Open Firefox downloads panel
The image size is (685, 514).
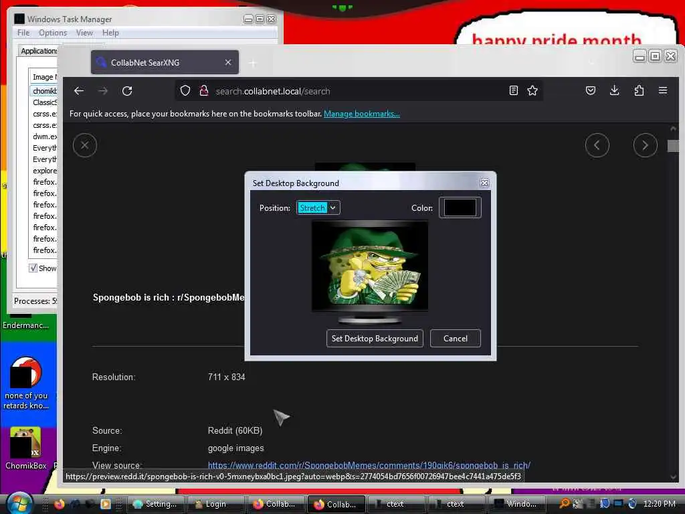[x=614, y=90]
